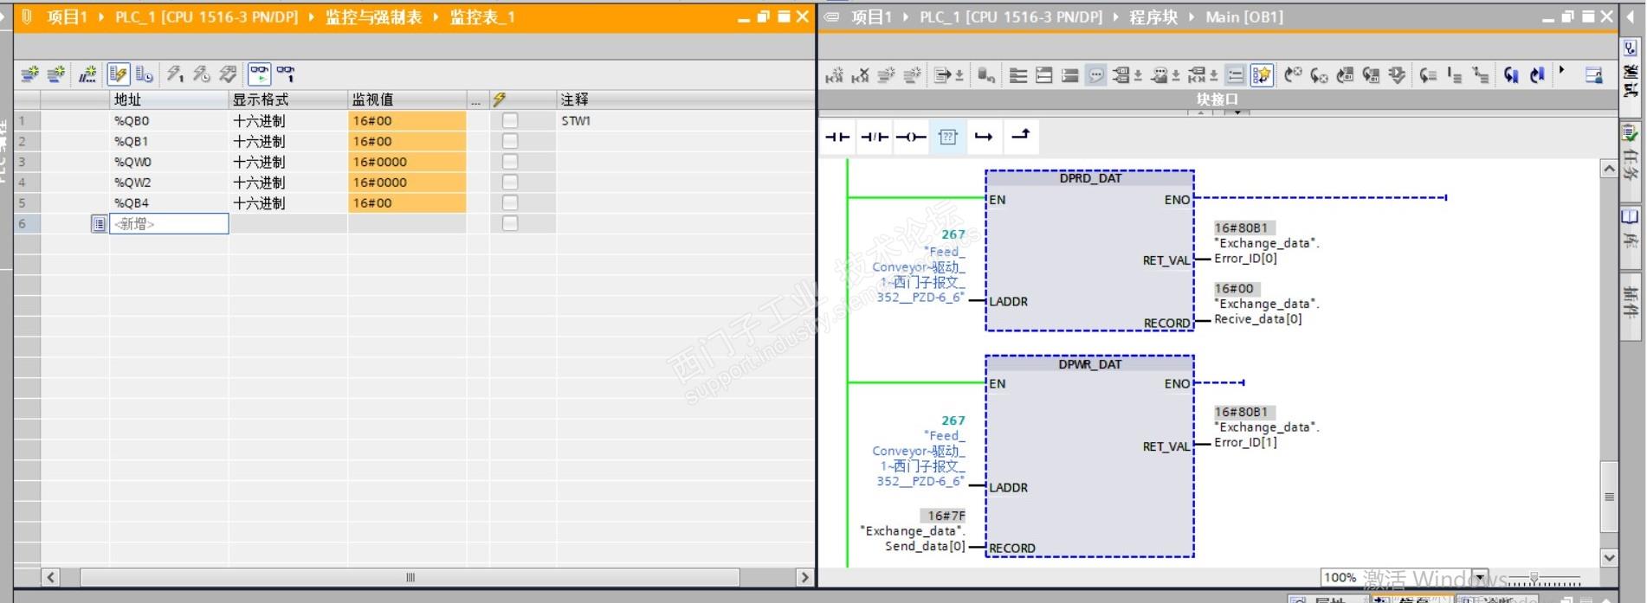This screenshot has width=1647, height=603.
Task: Click 显示格式 column header
Action: (x=288, y=100)
